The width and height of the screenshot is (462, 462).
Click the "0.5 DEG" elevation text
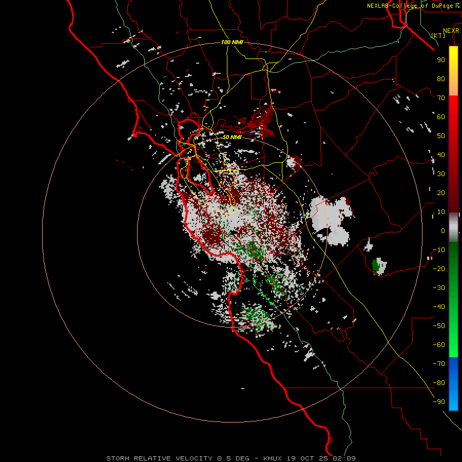[234, 458]
